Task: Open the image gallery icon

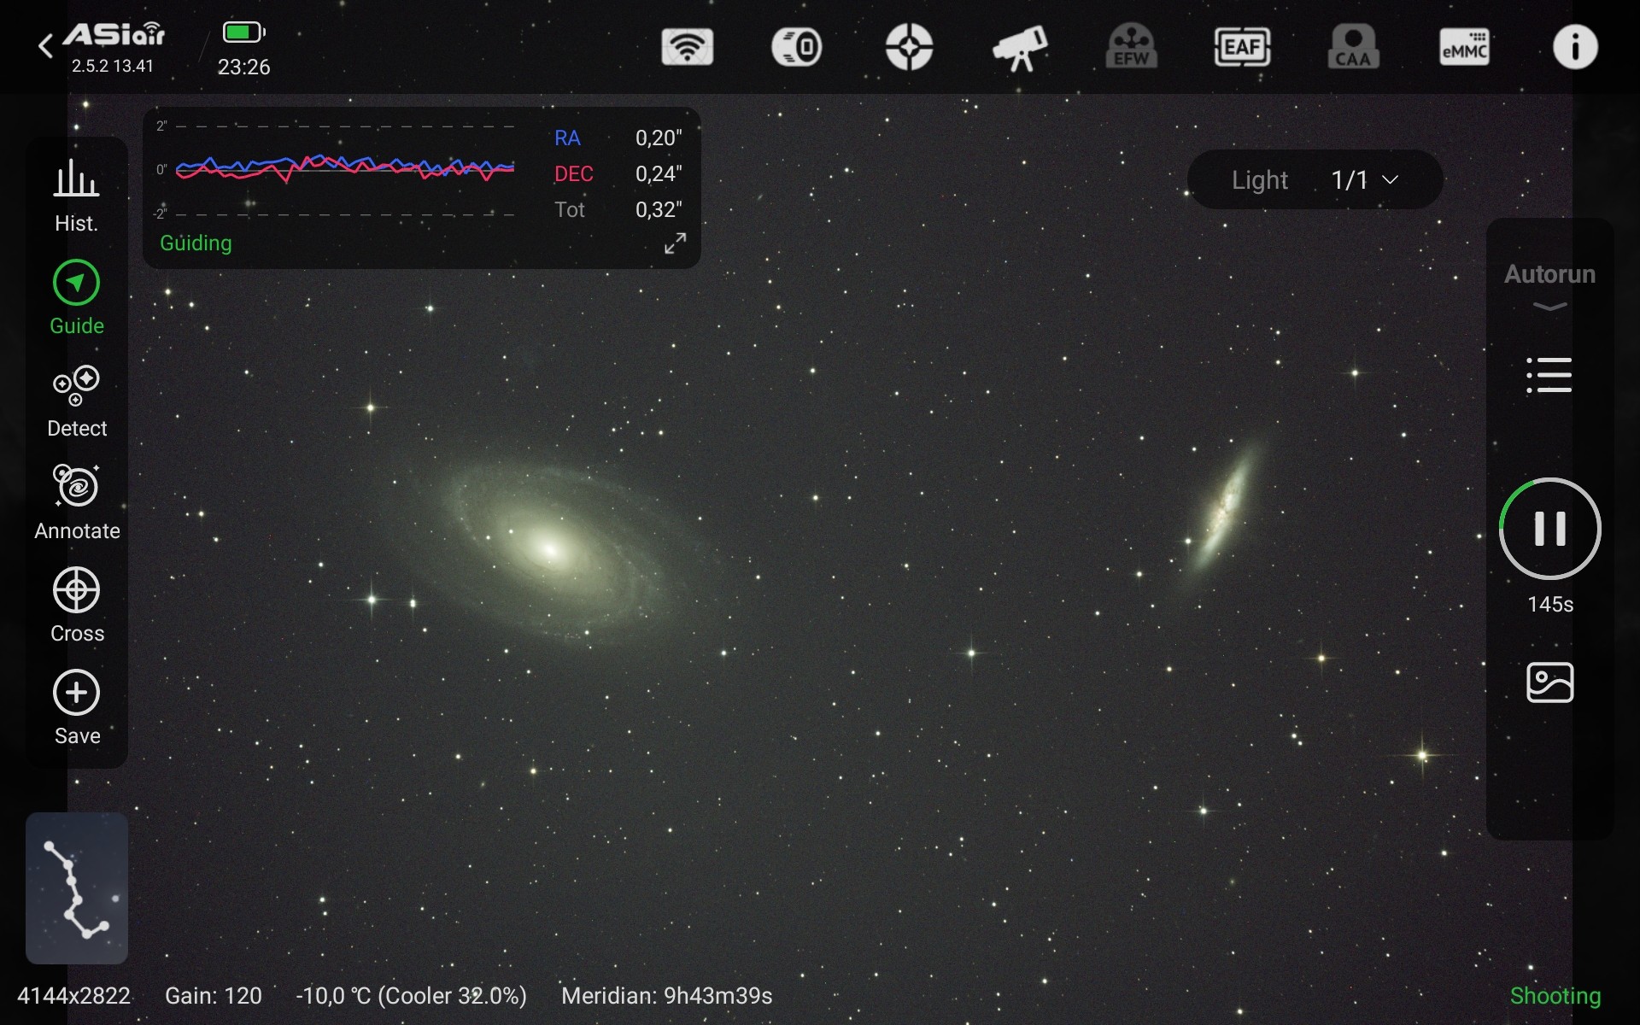Action: (1549, 682)
